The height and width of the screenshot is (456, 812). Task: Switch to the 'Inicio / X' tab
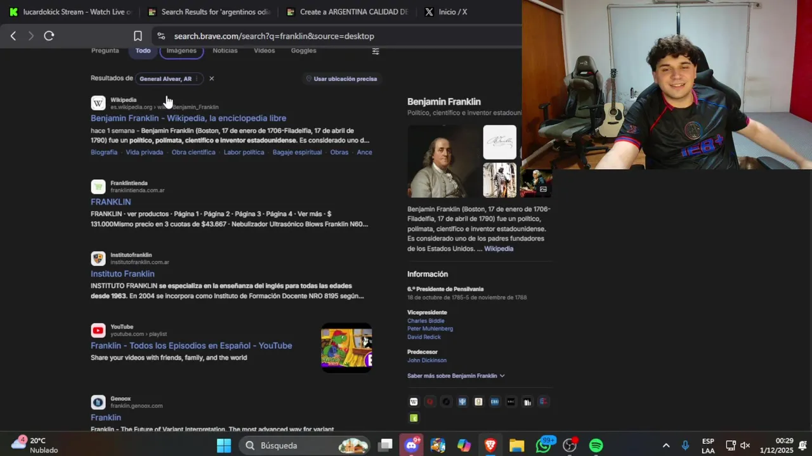447,12
